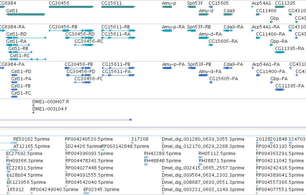Select clone end DME1-009H07.R
The height and width of the screenshot is (195, 306).
coord(51,102)
